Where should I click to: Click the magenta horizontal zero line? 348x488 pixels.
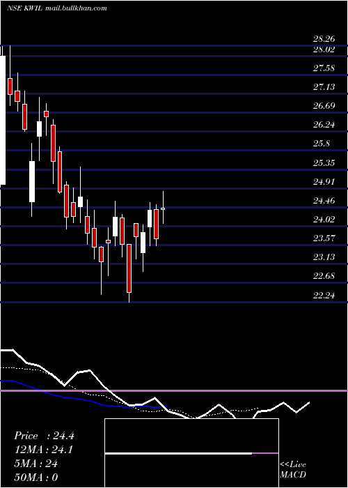click(174, 390)
